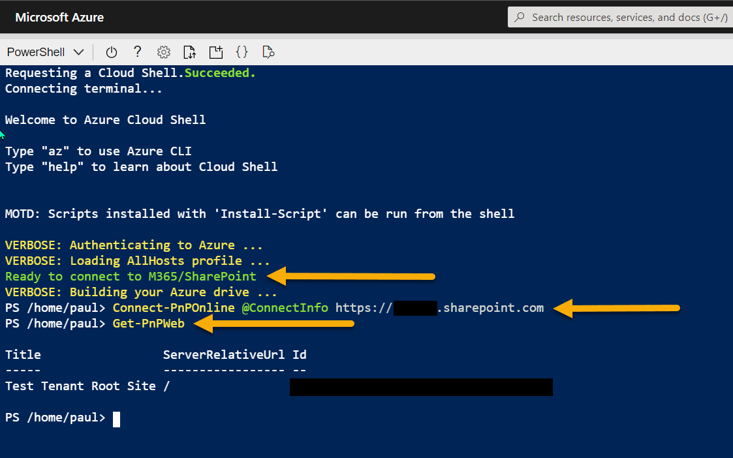Viewport: 733px width, 458px height.
Task: Click the green Succeeded status text
Action: pos(220,73)
